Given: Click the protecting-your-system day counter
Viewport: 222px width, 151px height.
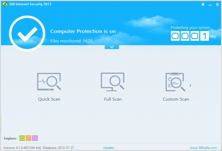Looking at the screenshot, I should point(189,36).
